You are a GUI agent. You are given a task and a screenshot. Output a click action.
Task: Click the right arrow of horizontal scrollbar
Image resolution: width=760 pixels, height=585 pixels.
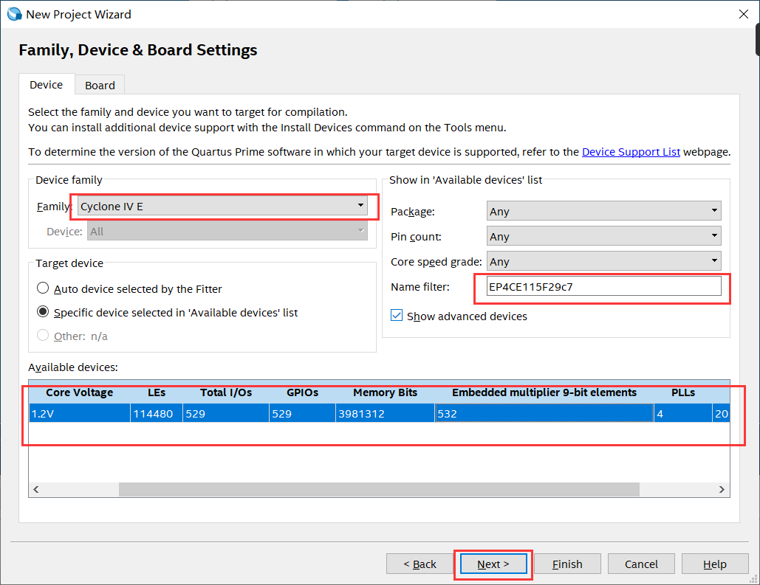click(722, 490)
